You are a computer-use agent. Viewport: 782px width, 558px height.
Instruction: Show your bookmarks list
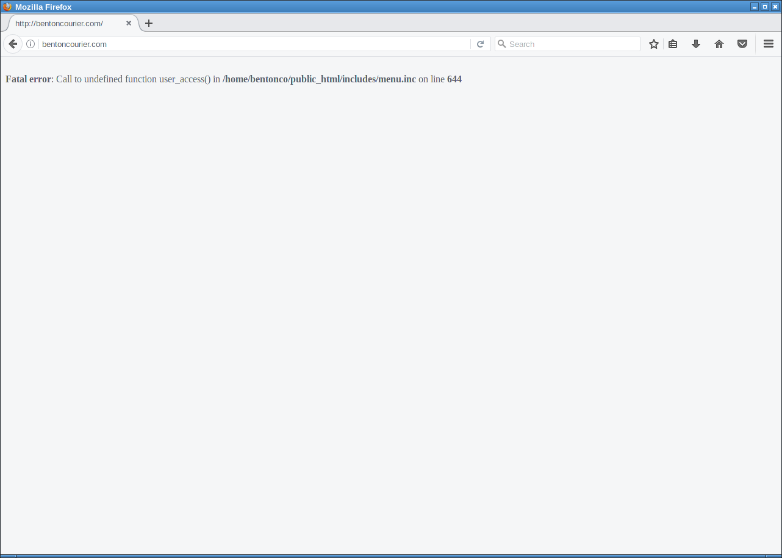click(x=673, y=44)
